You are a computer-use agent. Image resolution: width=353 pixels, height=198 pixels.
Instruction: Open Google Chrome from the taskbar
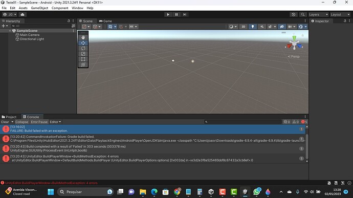pos(177,192)
